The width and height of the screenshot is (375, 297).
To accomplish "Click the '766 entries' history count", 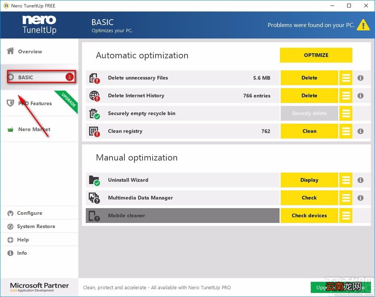I will (x=257, y=96).
